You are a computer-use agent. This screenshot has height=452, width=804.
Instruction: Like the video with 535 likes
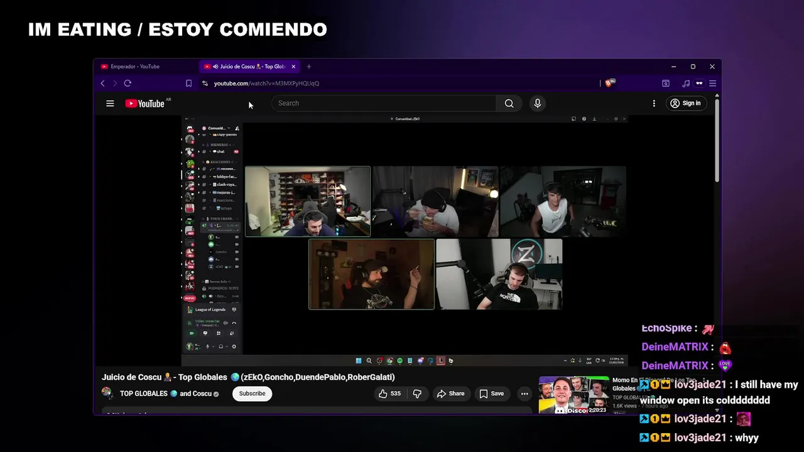click(x=389, y=394)
